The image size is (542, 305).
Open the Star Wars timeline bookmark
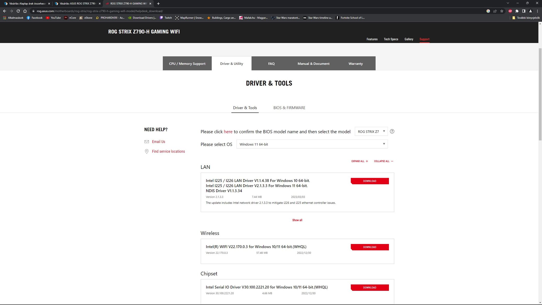pyautogui.click(x=318, y=18)
